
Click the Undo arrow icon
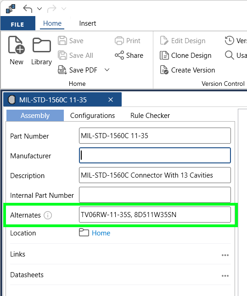pos(28,9)
